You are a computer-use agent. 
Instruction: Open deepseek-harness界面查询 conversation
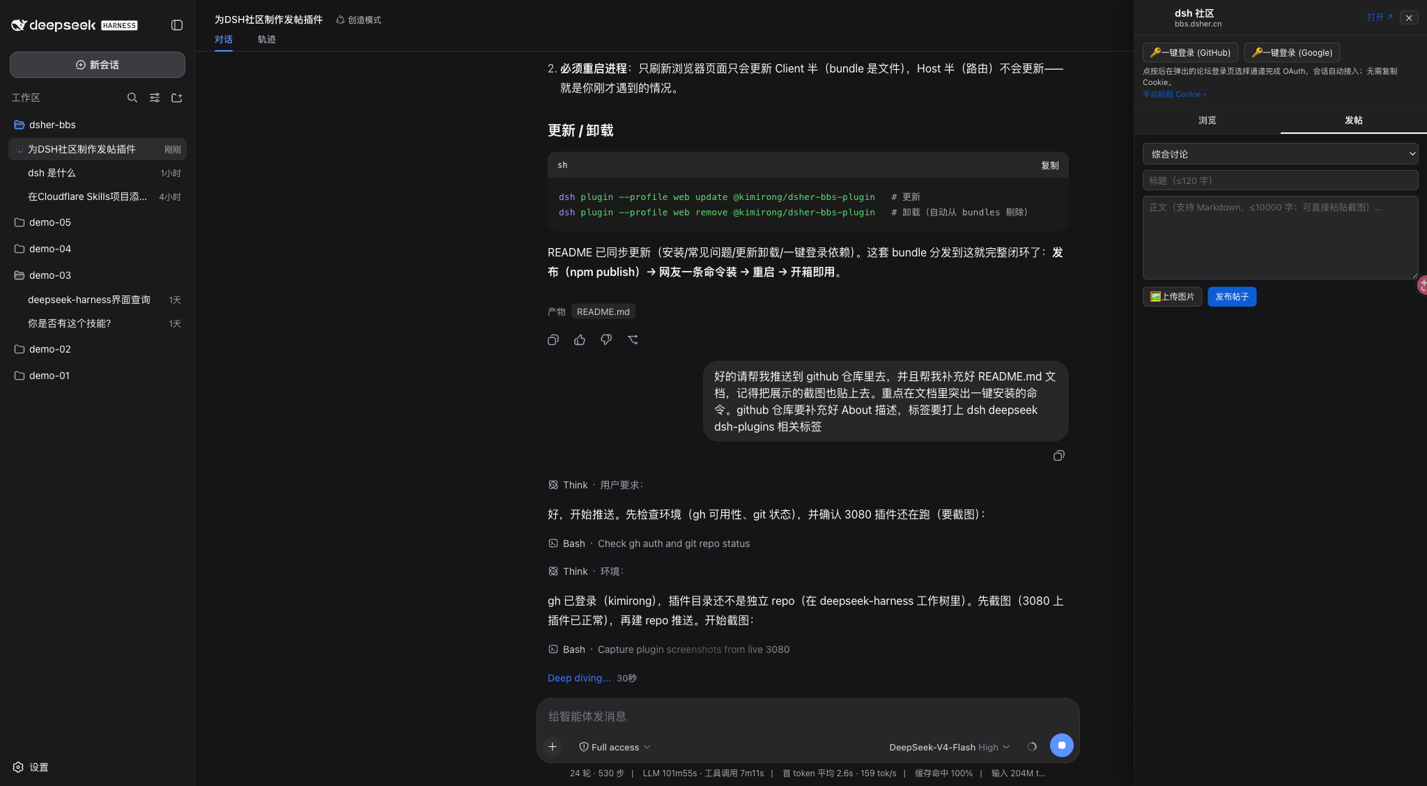click(x=98, y=300)
